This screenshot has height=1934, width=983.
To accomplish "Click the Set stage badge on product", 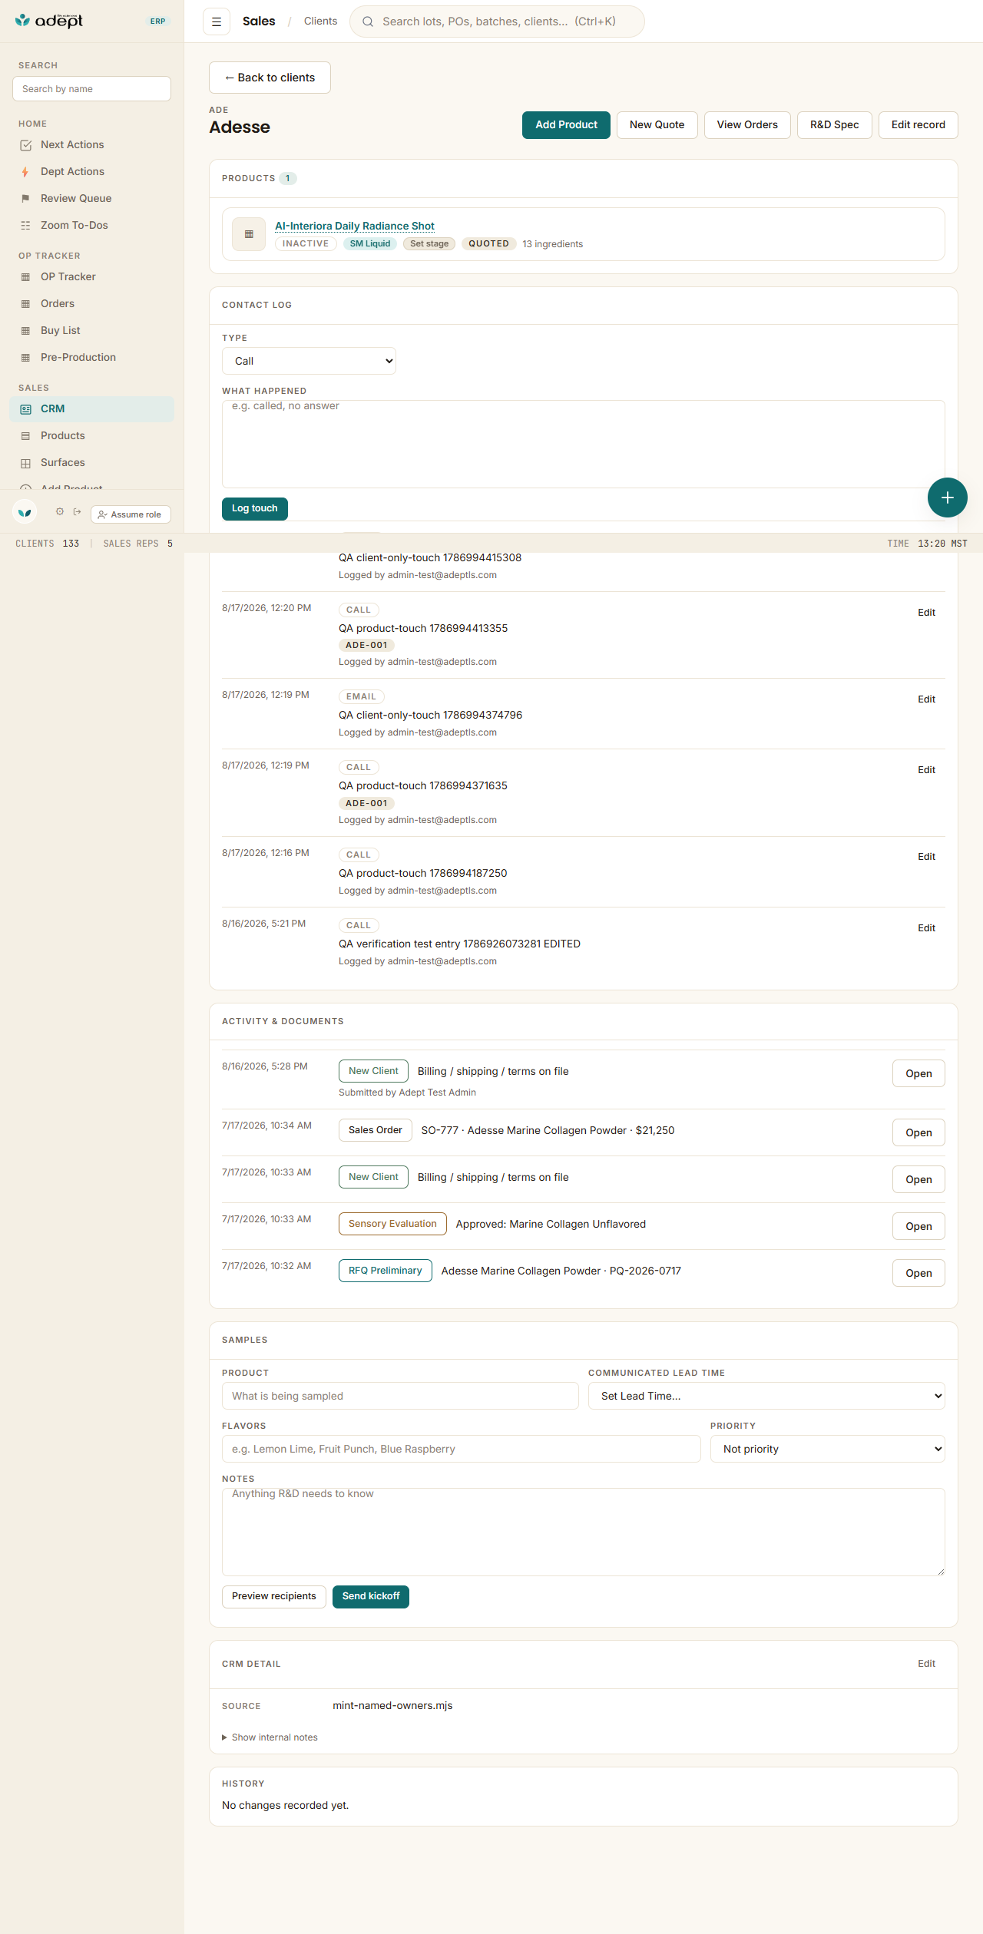I will click(429, 243).
